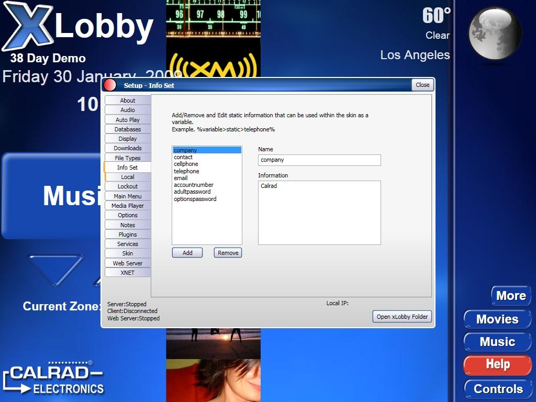
Task: Click the '38 Day Demo' text
Action: (48, 58)
